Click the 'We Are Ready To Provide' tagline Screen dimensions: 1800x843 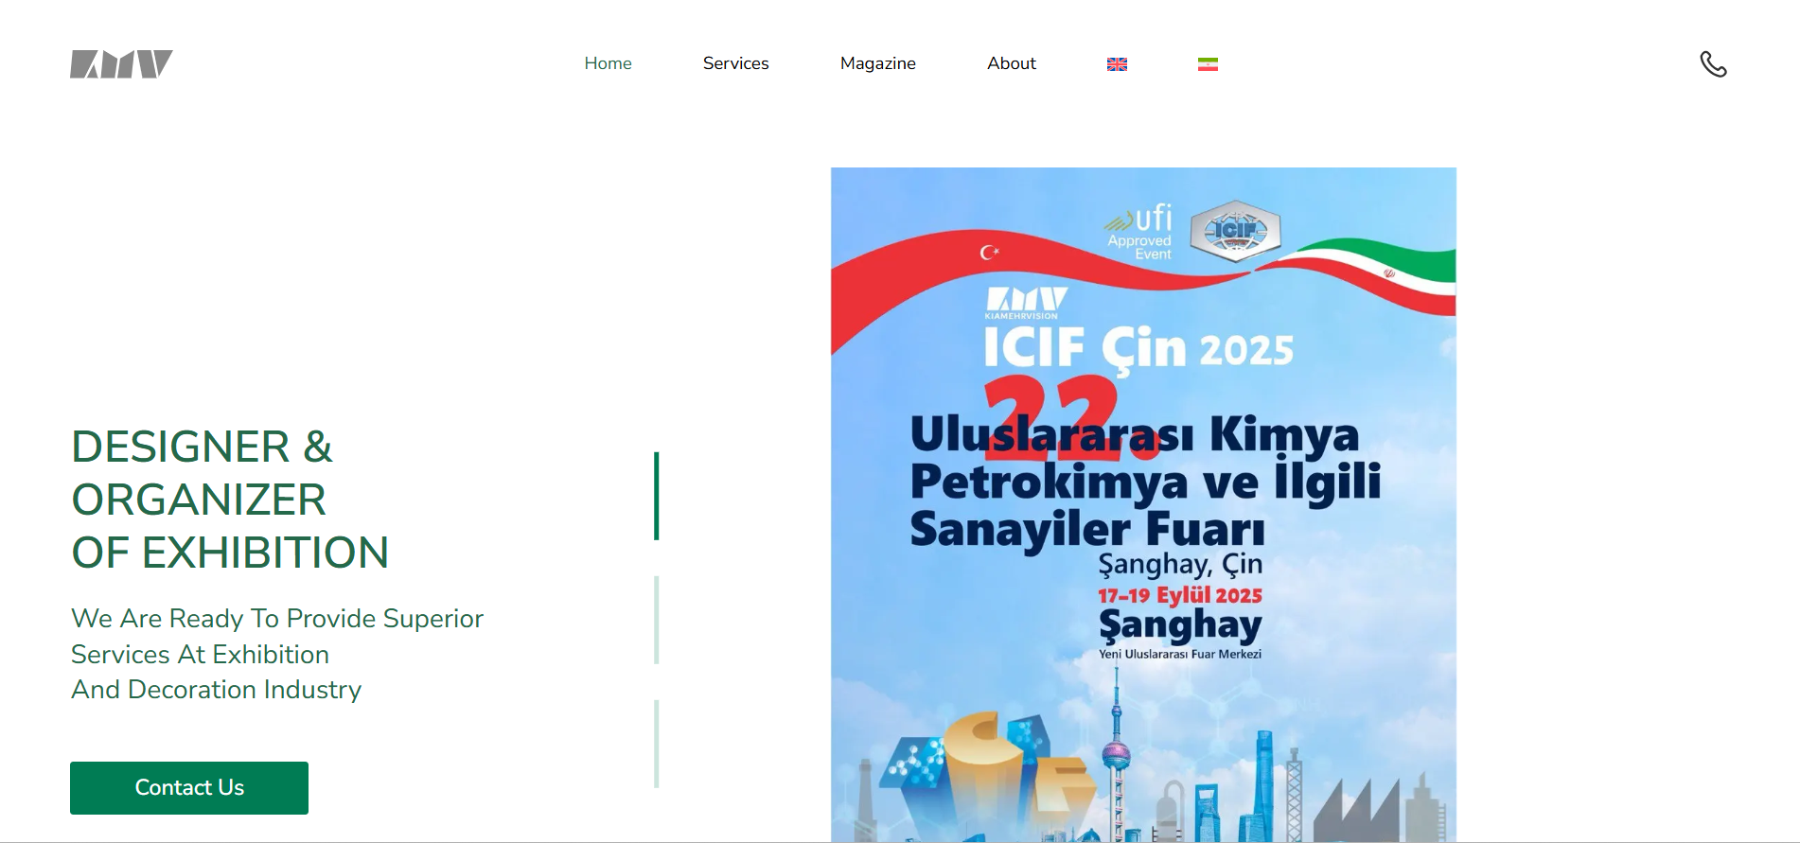tap(276, 654)
